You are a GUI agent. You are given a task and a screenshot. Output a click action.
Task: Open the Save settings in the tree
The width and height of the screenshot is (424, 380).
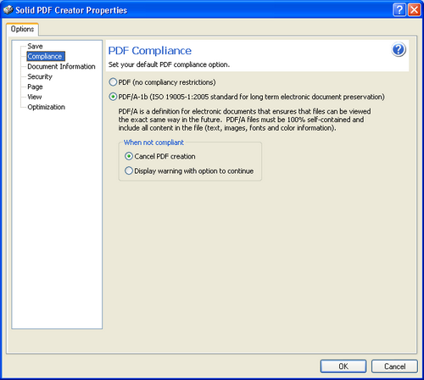[35, 46]
